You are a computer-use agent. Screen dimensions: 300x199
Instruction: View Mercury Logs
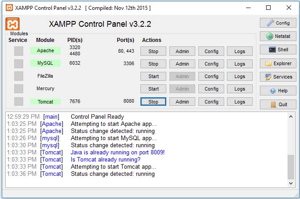[x=240, y=89]
